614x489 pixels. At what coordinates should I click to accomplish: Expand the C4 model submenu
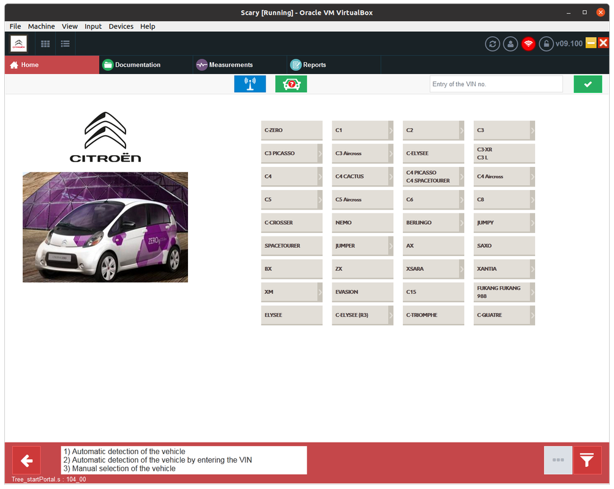click(x=320, y=176)
